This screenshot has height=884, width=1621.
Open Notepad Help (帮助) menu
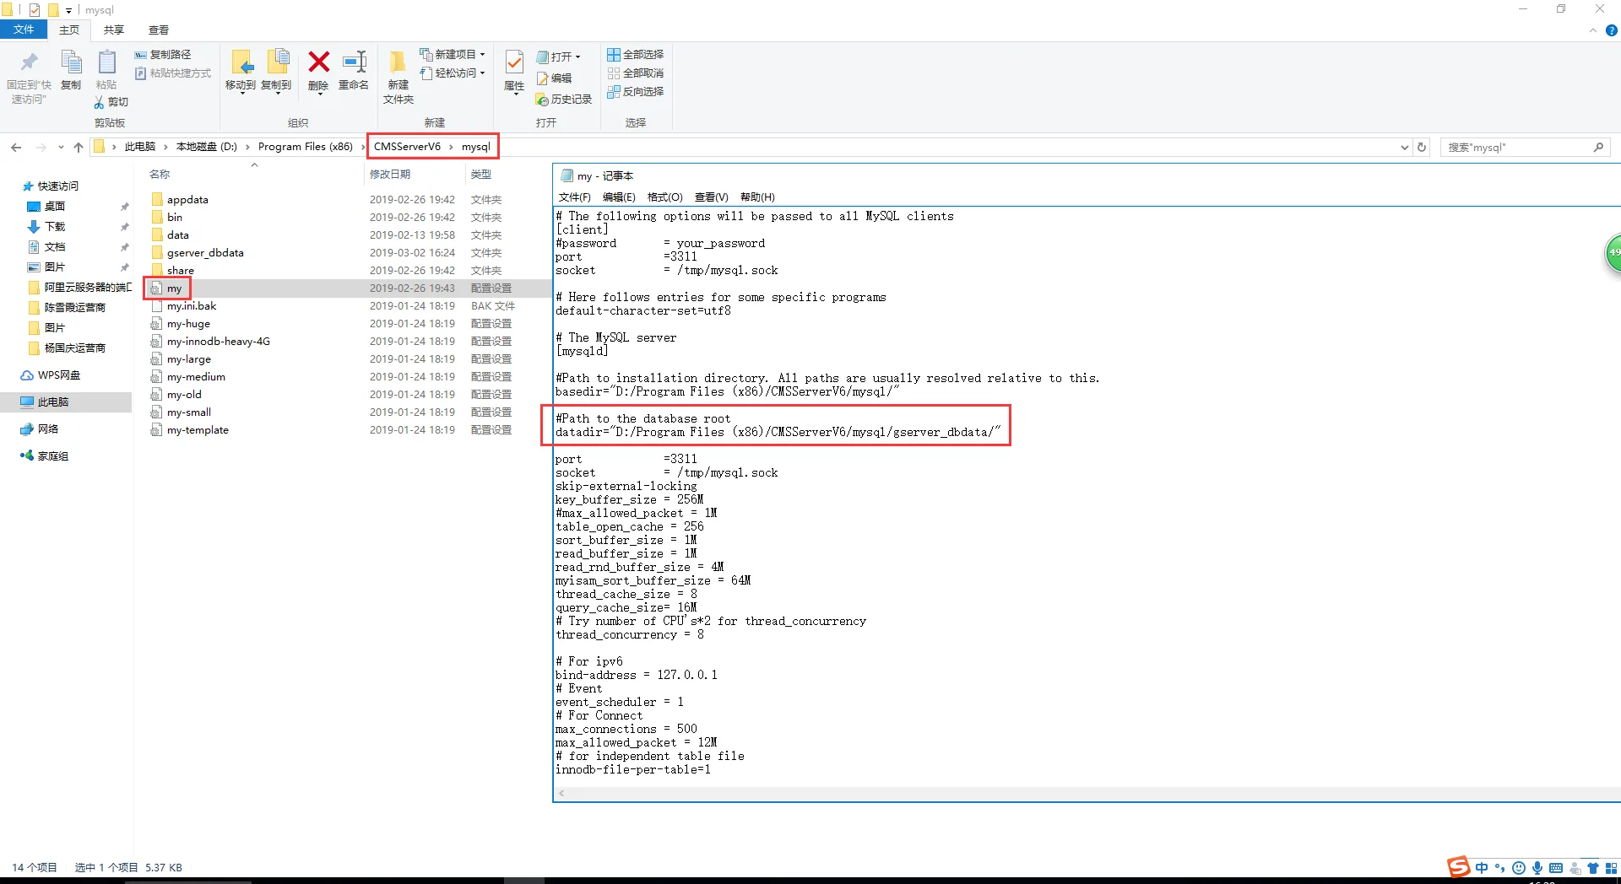[x=757, y=197]
